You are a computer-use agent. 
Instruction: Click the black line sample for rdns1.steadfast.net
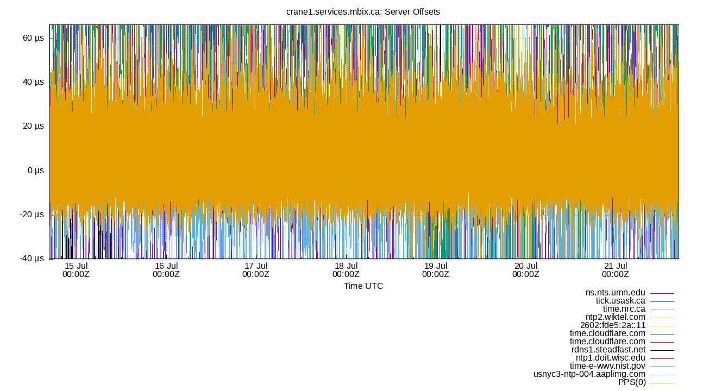662,350
